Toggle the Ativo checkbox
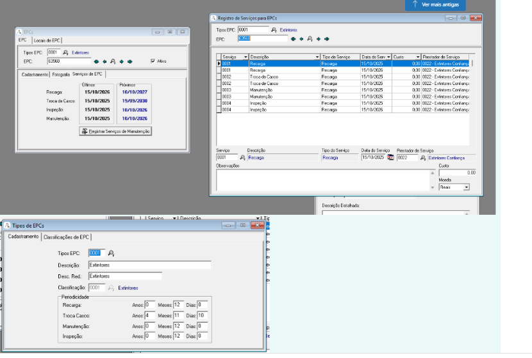Image resolution: width=532 pixels, height=358 pixels. [153, 61]
